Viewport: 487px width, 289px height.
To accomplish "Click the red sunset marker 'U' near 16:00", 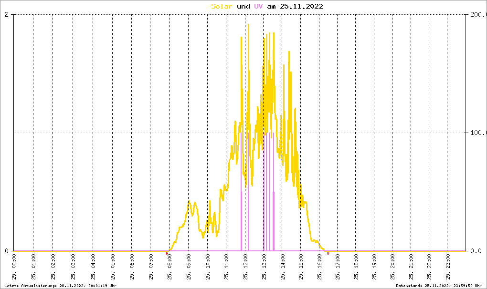I will point(328,253).
